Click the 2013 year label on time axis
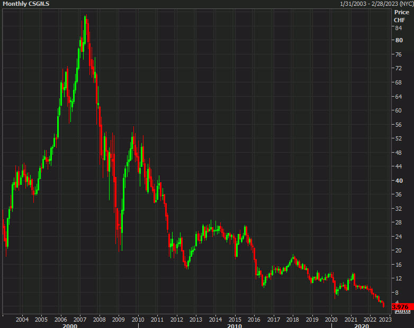The image size is (414, 328). tap(196, 320)
